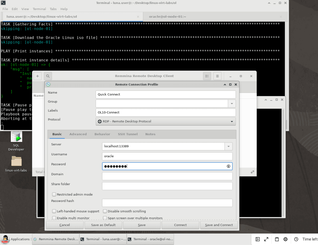Switch to the SSH Tunnel tab

(x=128, y=134)
